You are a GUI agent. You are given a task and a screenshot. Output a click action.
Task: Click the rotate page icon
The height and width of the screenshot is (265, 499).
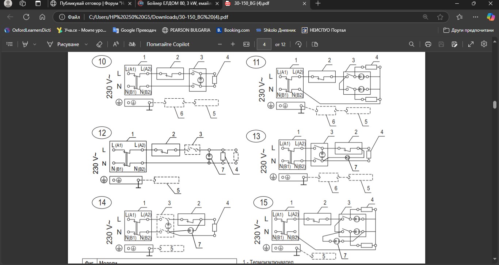point(298,44)
